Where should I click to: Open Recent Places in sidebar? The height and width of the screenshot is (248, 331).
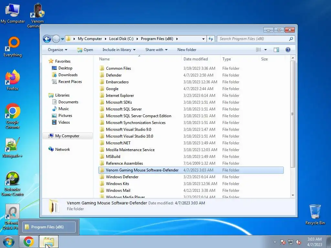click(70, 82)
